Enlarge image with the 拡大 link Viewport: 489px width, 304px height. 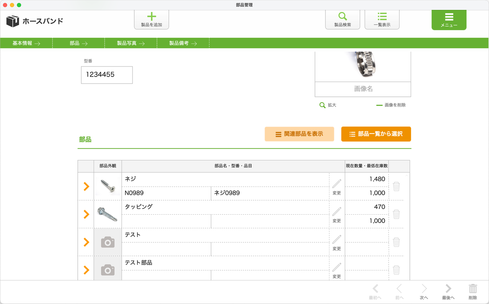pyautogui.click(x=328, y=105)
